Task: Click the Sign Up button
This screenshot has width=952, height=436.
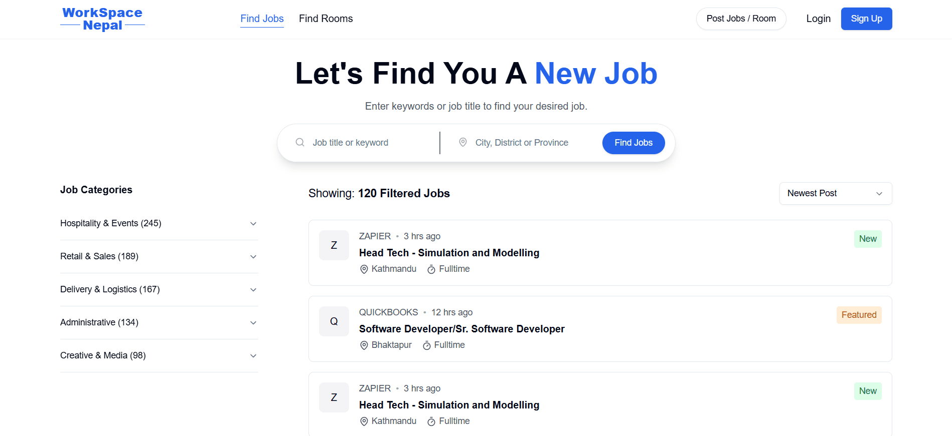Action: point(866,19)
